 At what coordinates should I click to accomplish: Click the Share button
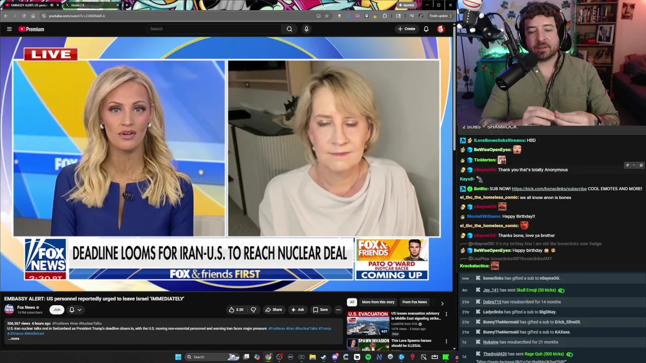(274, 310)
